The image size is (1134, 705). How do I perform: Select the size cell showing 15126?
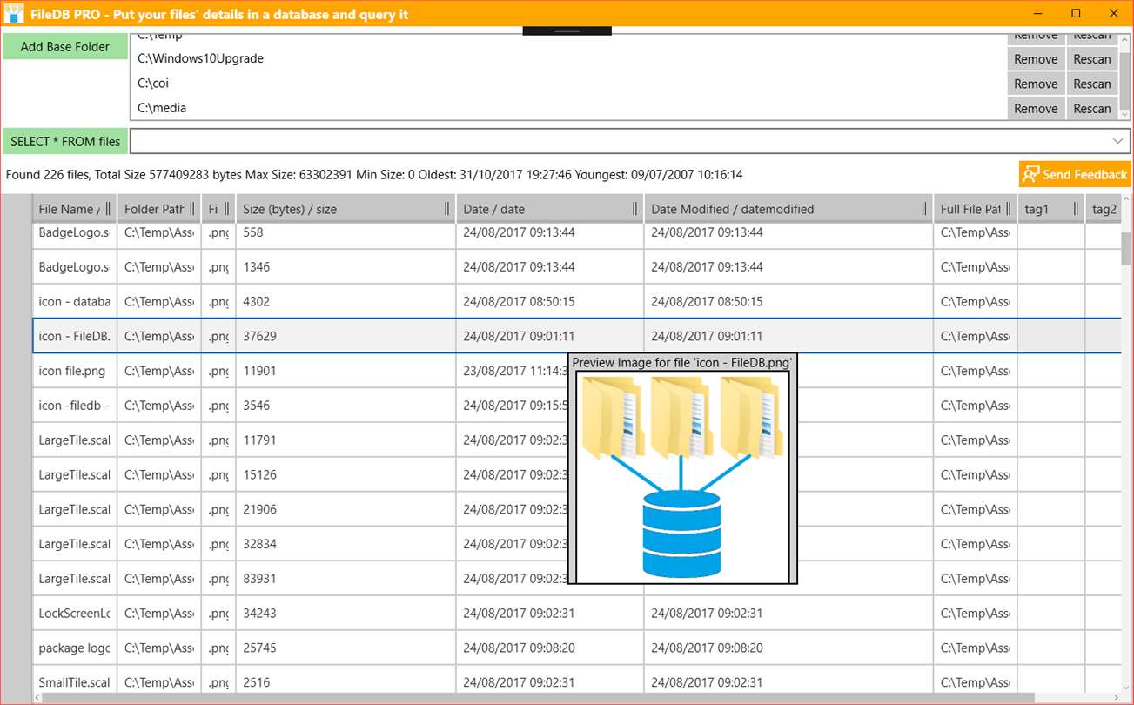click(x=346, y=475)
